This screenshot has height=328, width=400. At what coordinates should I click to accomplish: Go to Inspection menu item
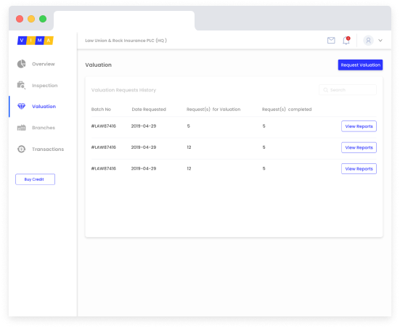[44, 86]
